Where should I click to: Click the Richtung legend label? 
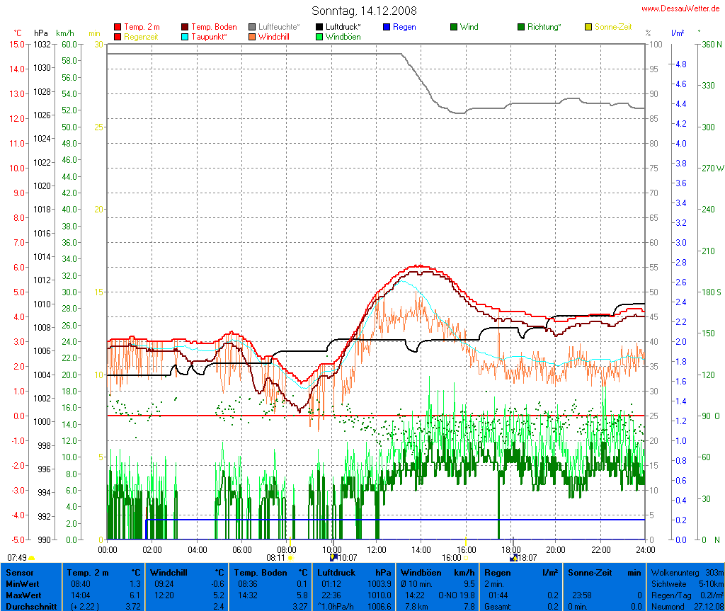tap(544, 27)
